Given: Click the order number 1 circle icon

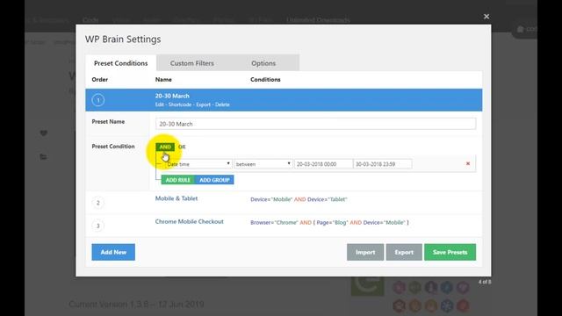Looking at the screenshot, I should pyautogui.click(x=98, y=100).
